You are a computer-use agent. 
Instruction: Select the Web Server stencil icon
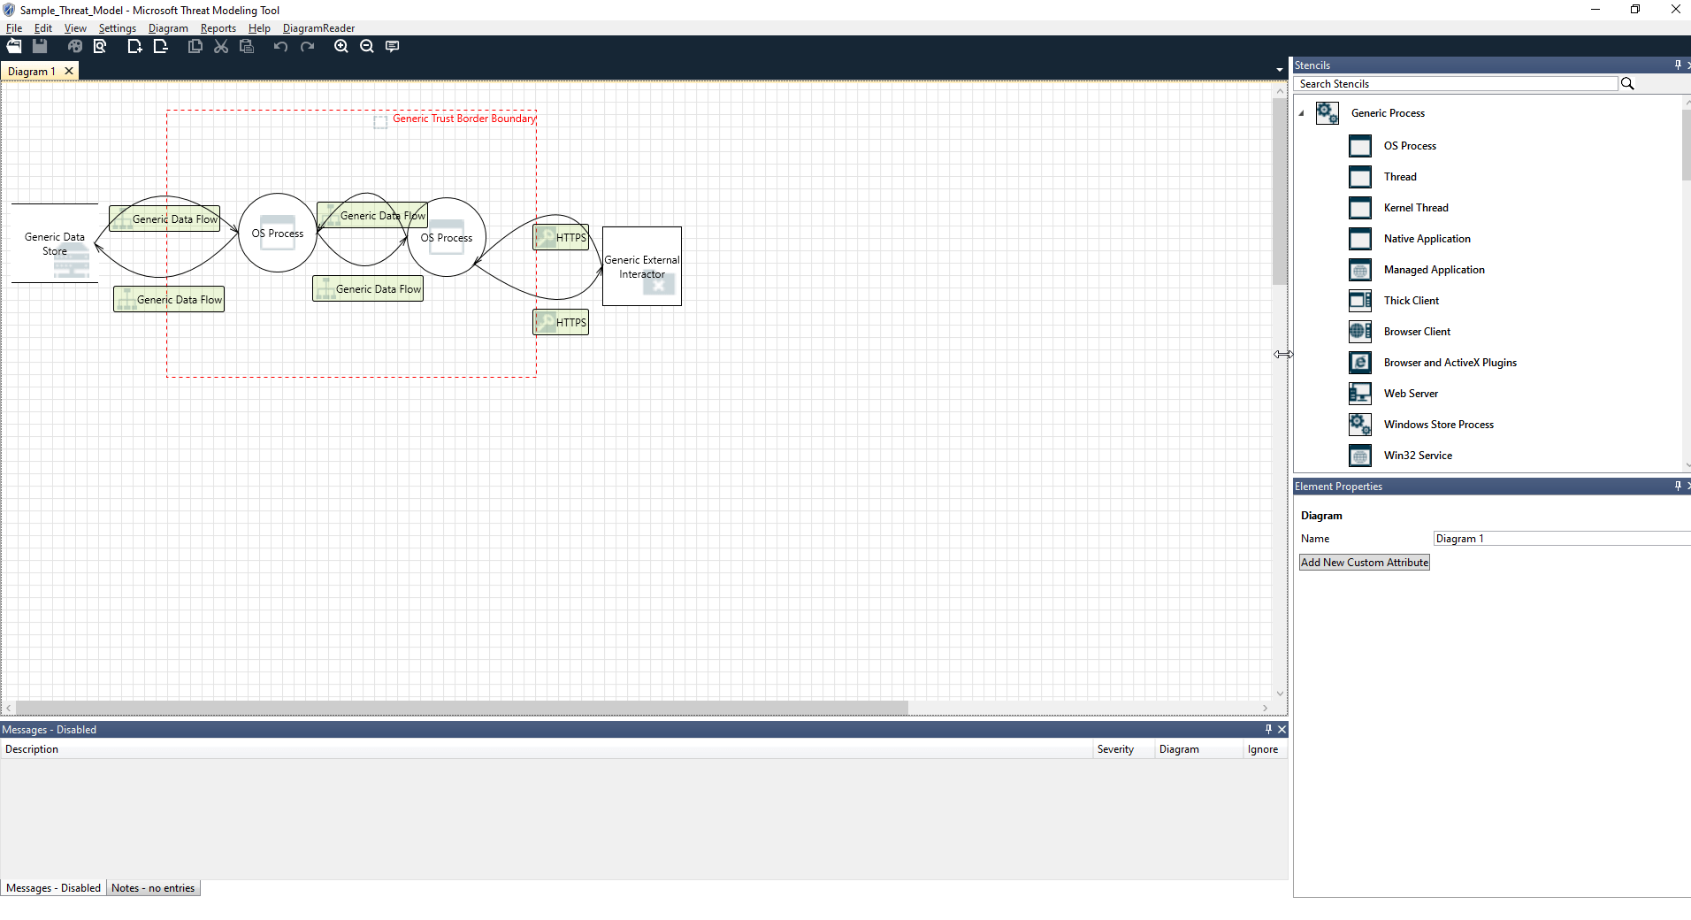point(1360,394)
